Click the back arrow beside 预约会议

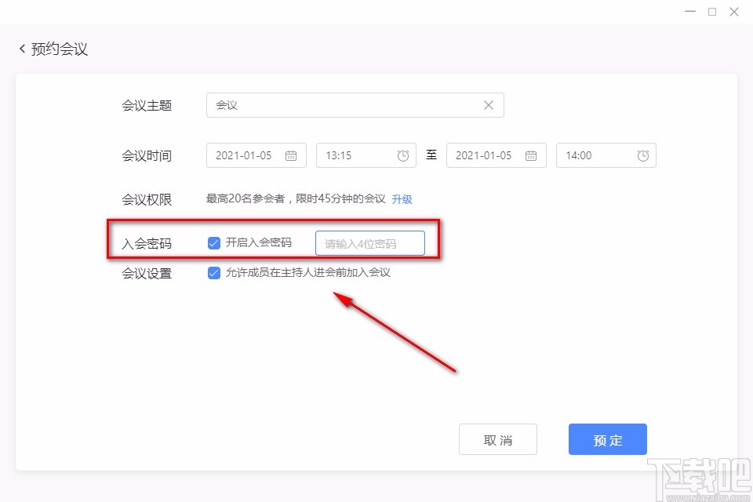coord(21,48)
